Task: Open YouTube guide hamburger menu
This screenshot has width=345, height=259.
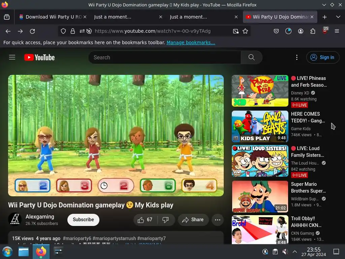Action: (12, 57)
